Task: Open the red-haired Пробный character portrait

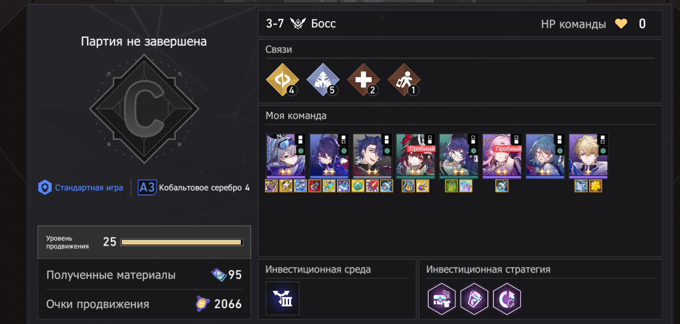Action: pyautogui.click(x=416, y=156)
